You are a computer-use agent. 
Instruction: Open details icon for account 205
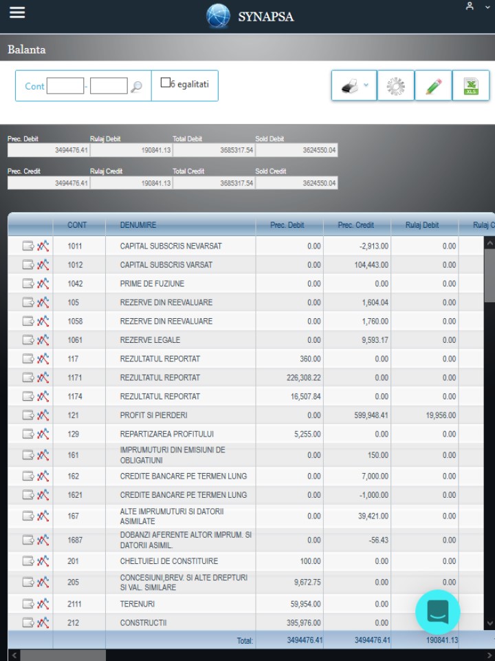tap(28, 583)
